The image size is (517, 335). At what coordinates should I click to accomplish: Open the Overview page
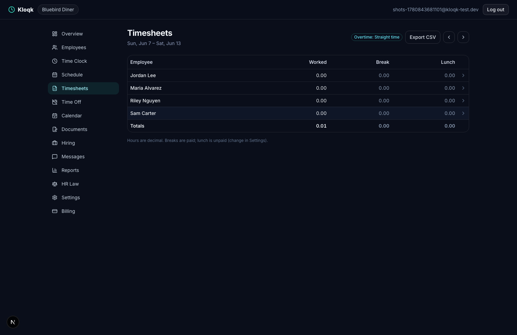point(83,34)
